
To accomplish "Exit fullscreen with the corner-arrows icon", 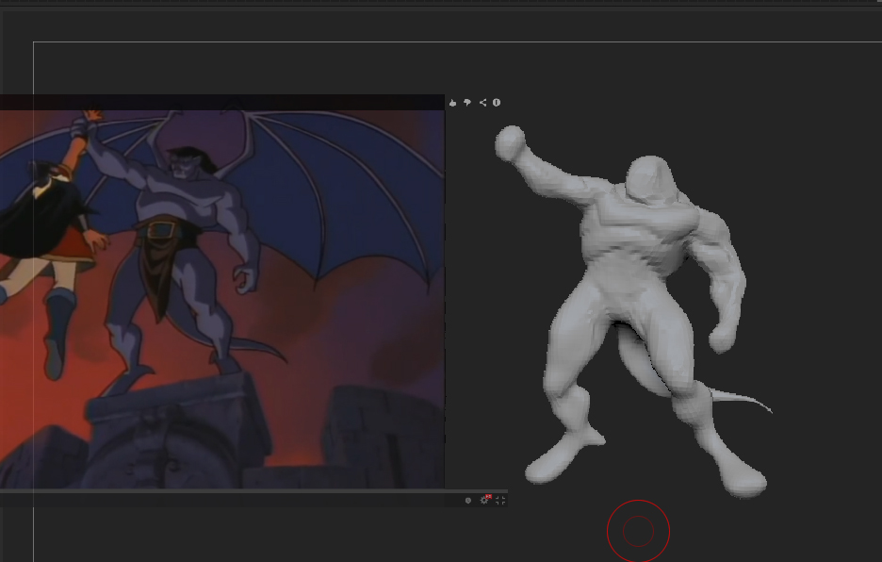I will click(500, 501).
